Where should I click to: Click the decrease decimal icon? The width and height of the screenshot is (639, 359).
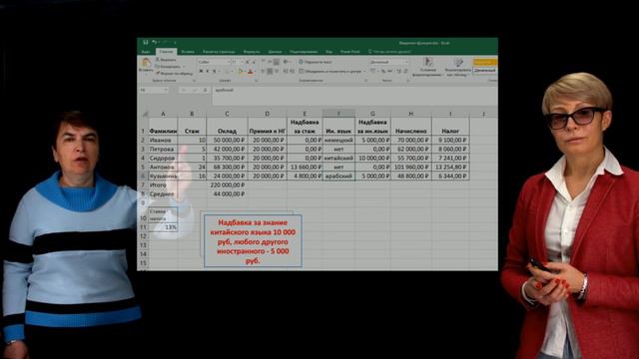[x=405, y=71]
